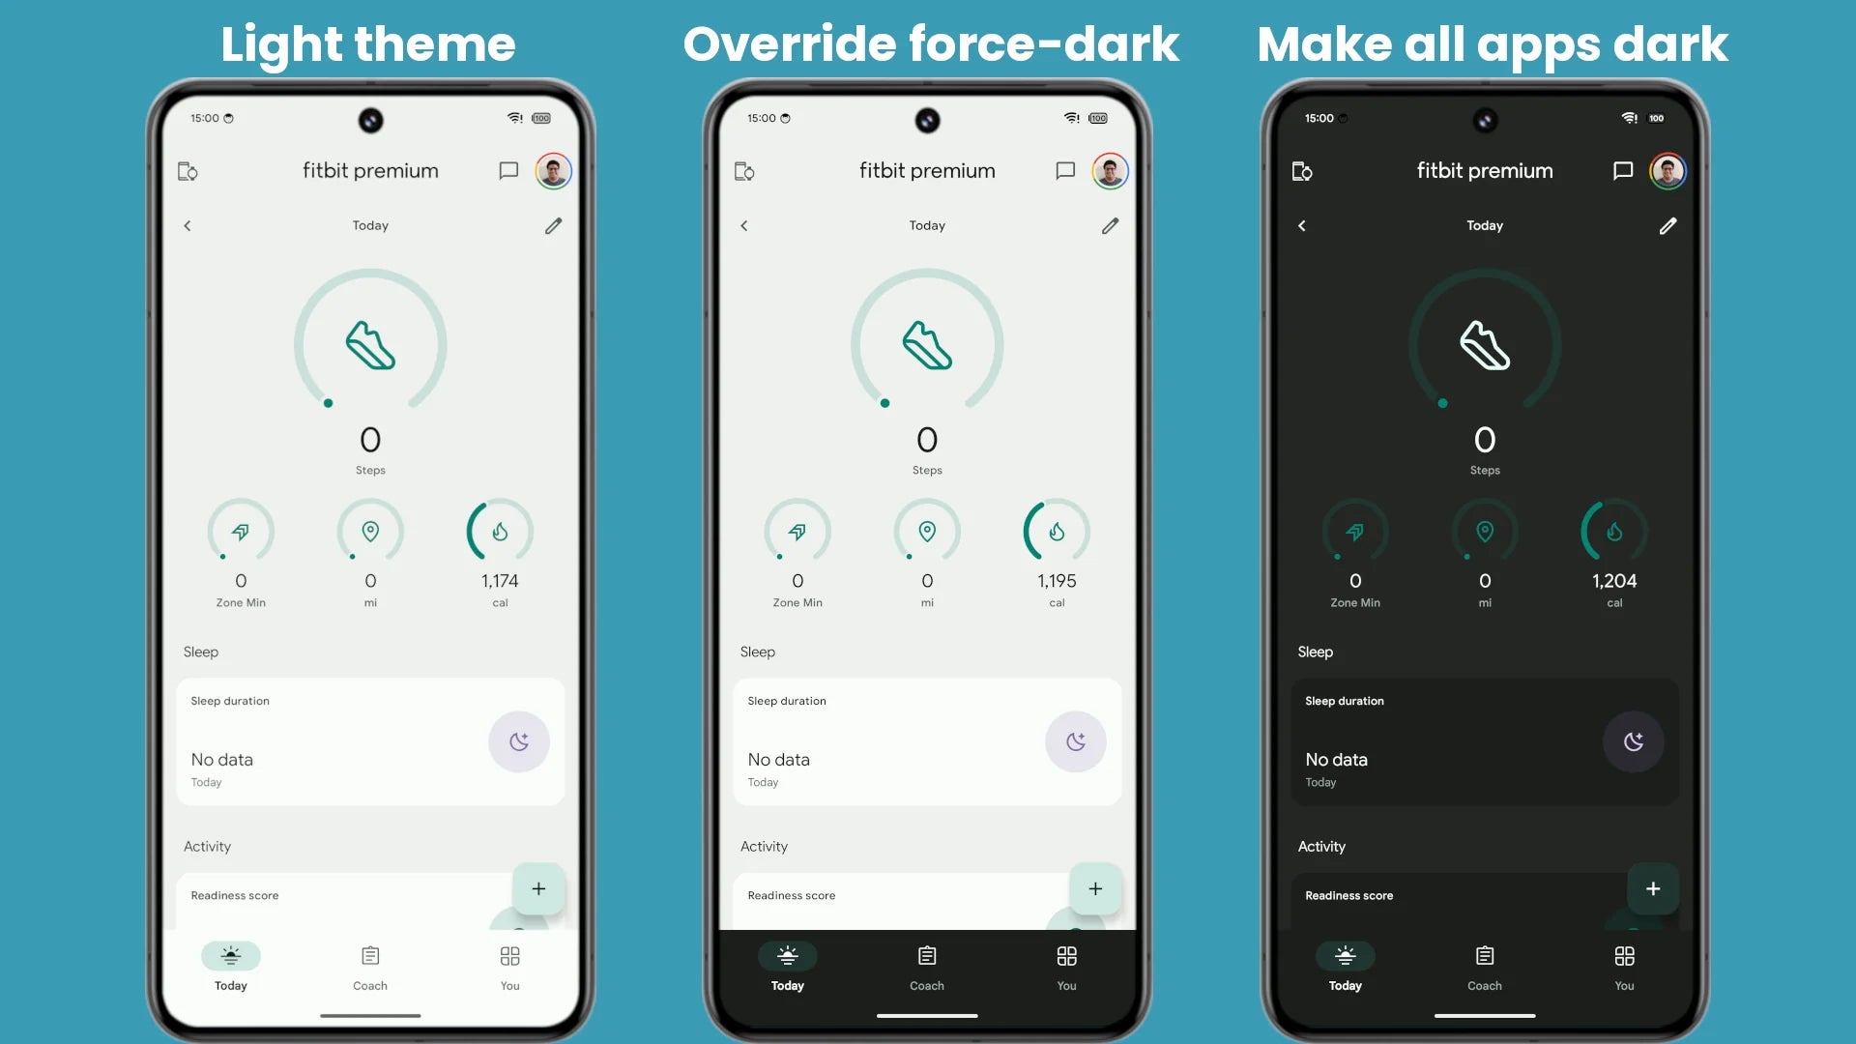Select the Zone Minutes activity icon
The image size is (1856, 1044).
240,532
